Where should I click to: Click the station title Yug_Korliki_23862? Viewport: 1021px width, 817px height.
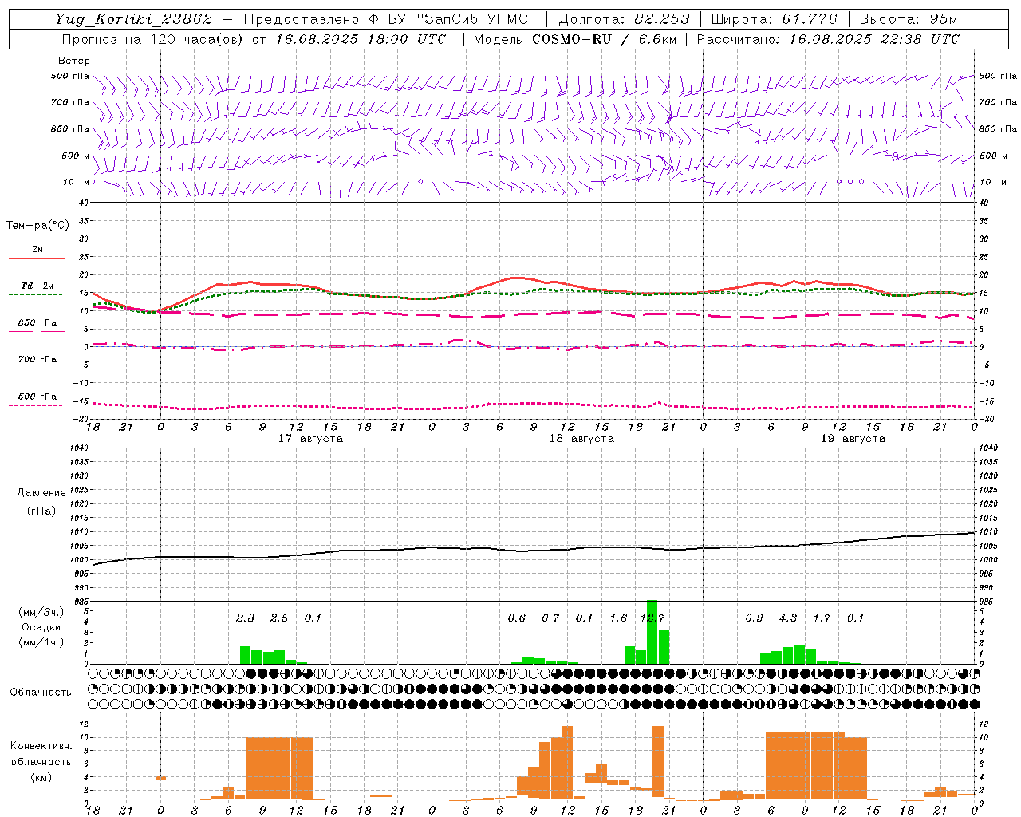[134, 19]
